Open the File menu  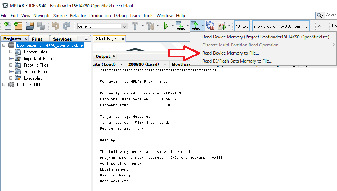click(4, 16)
